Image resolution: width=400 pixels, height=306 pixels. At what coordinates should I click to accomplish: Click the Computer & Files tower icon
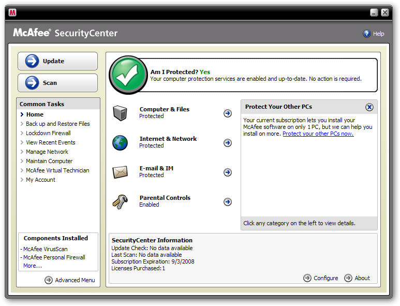coord(120,113)
